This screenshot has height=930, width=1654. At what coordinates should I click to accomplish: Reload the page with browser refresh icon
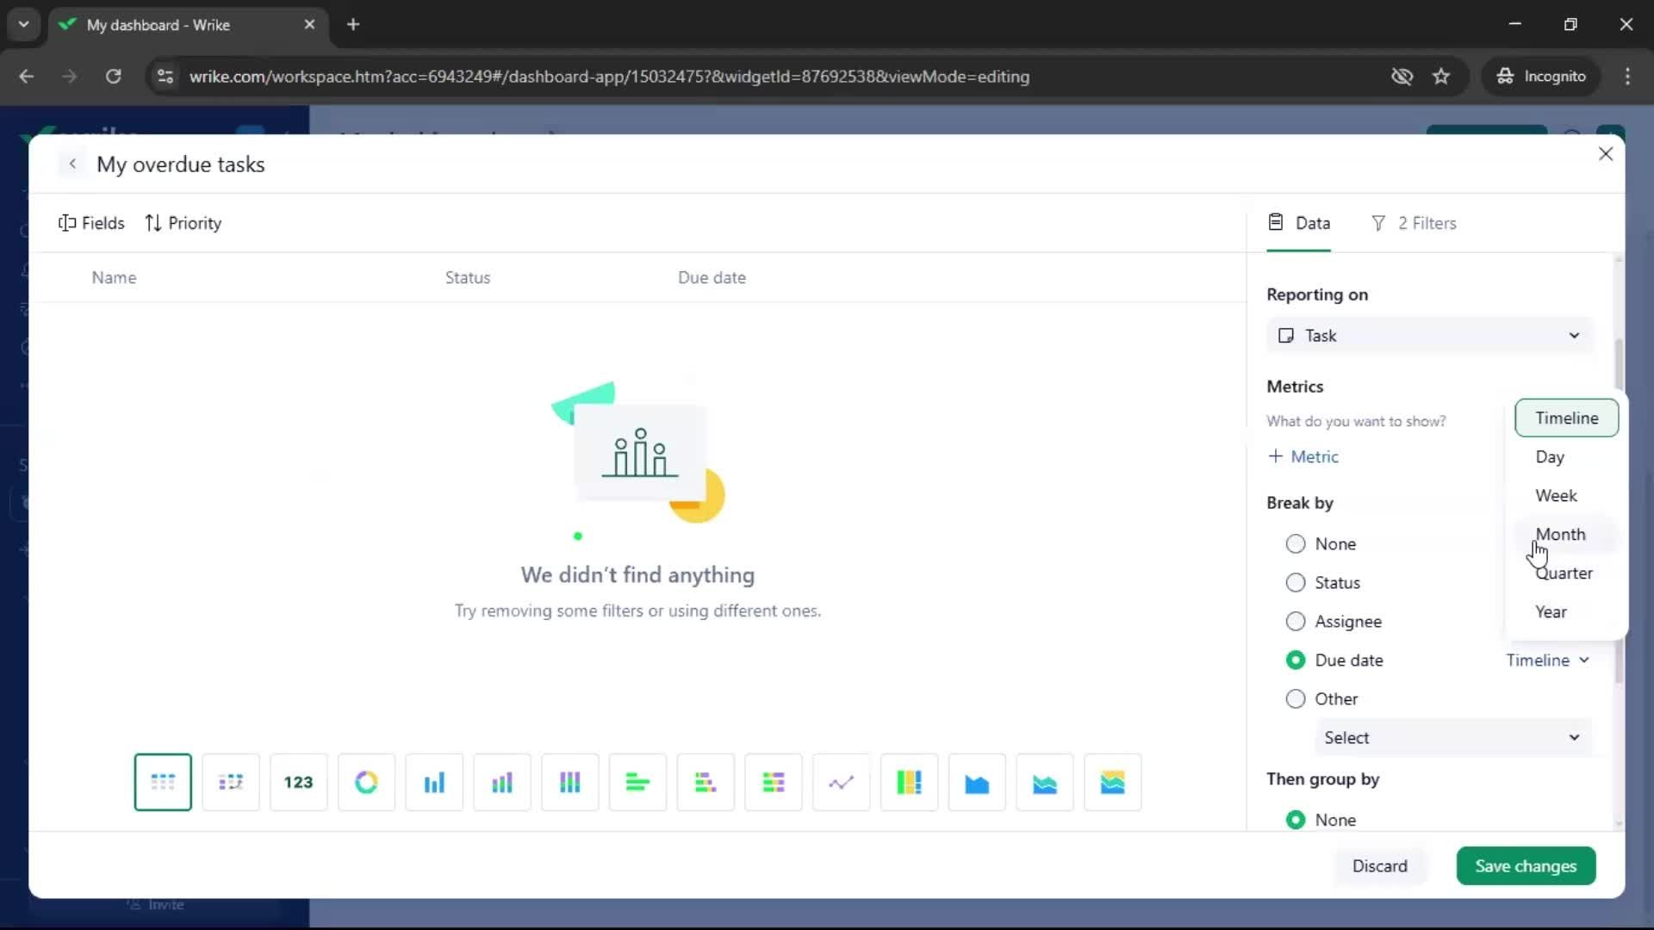(x=113, y=76)
